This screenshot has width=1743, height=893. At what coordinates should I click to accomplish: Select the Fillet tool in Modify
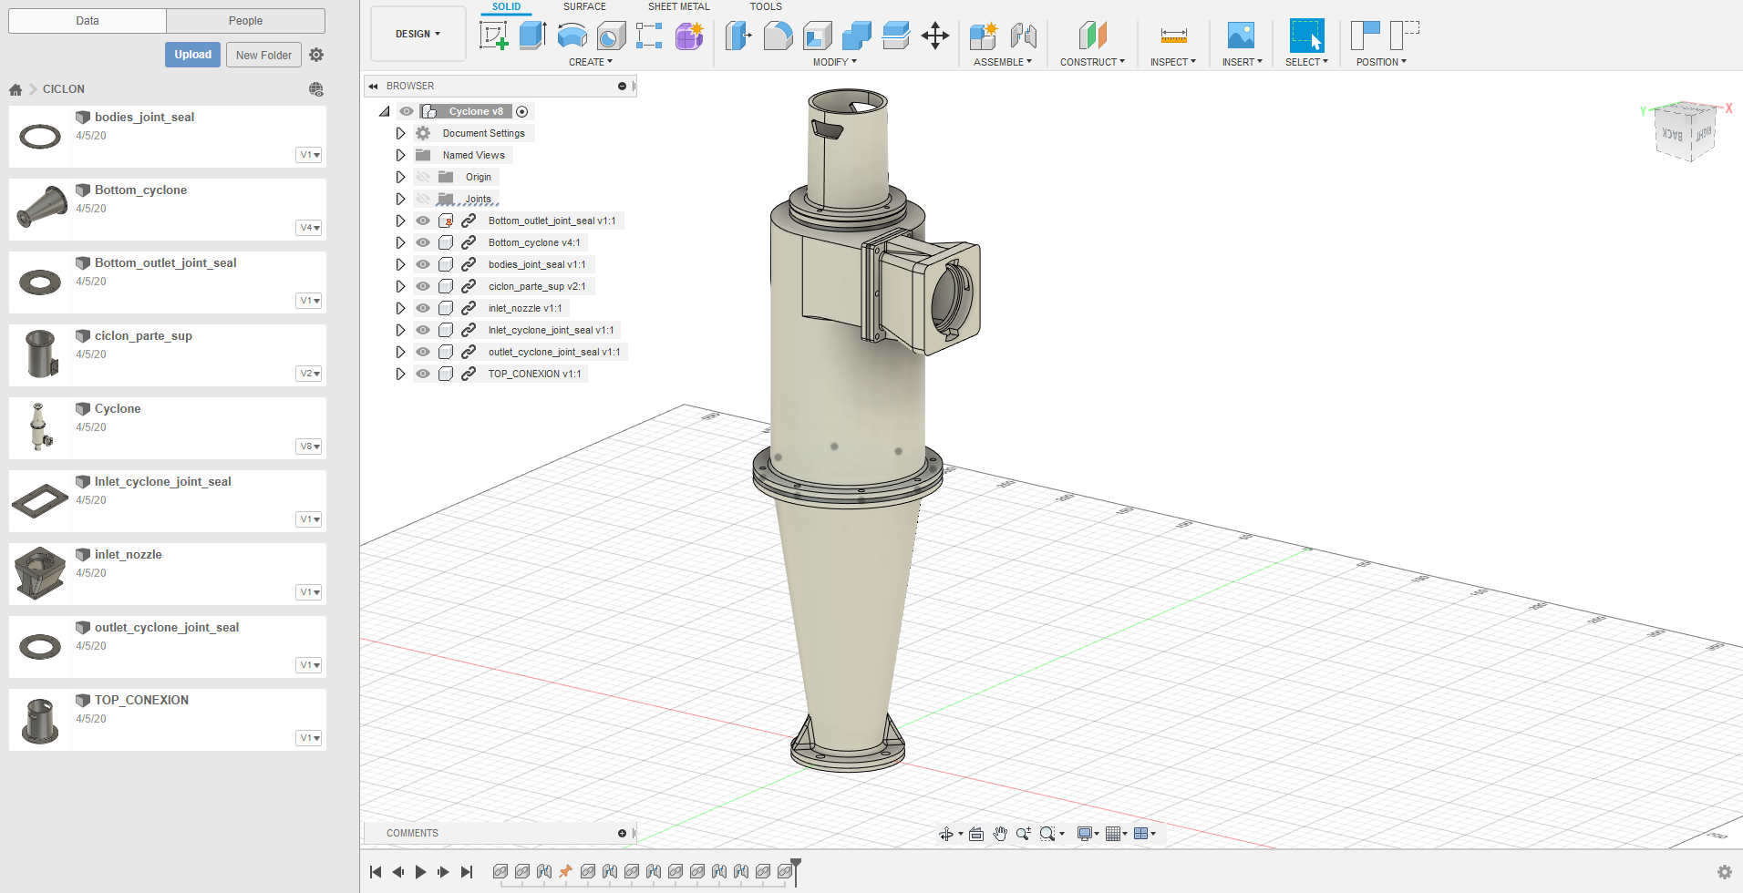[778, 34]
